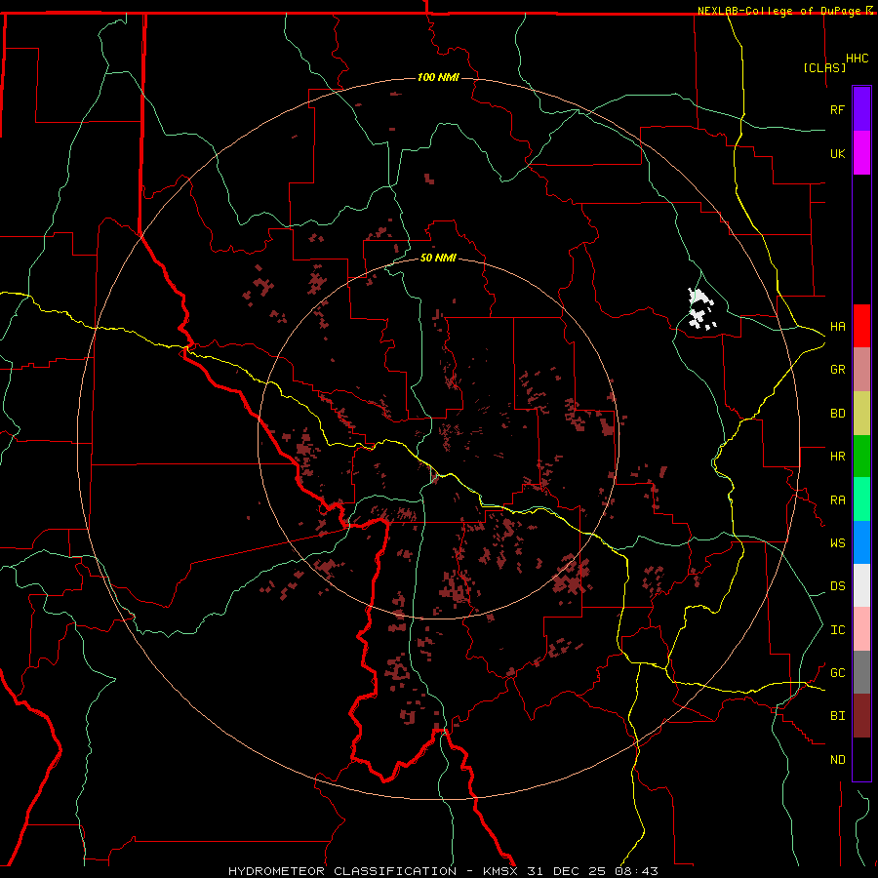This screenshot has width=878, height=878.
Task: Click the DS legend label
Action: [x=837, y=586]
